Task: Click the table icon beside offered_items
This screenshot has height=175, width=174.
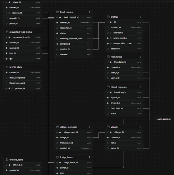Action: [x=7, y=160]
